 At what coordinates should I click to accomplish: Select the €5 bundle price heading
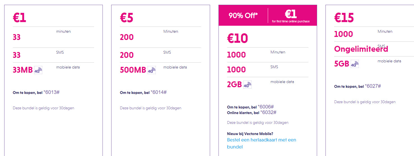[x=126, y=18]
